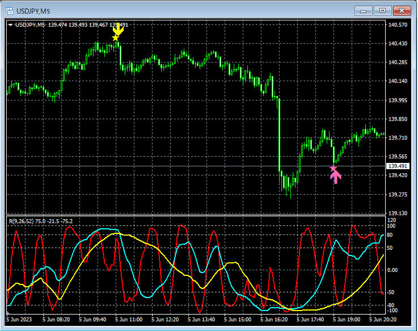Click the yellow star signal marker
The width and height of the screenshot is (418, 331).
(116, 38)
